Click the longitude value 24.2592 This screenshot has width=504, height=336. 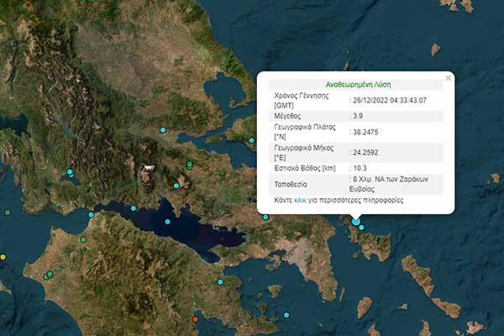(x=365, y=151)
